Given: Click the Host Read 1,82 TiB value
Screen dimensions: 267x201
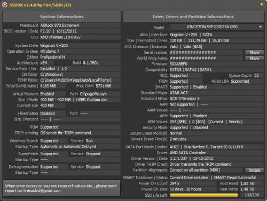Looking at the screenshot, I should click(x=248, y=183).
